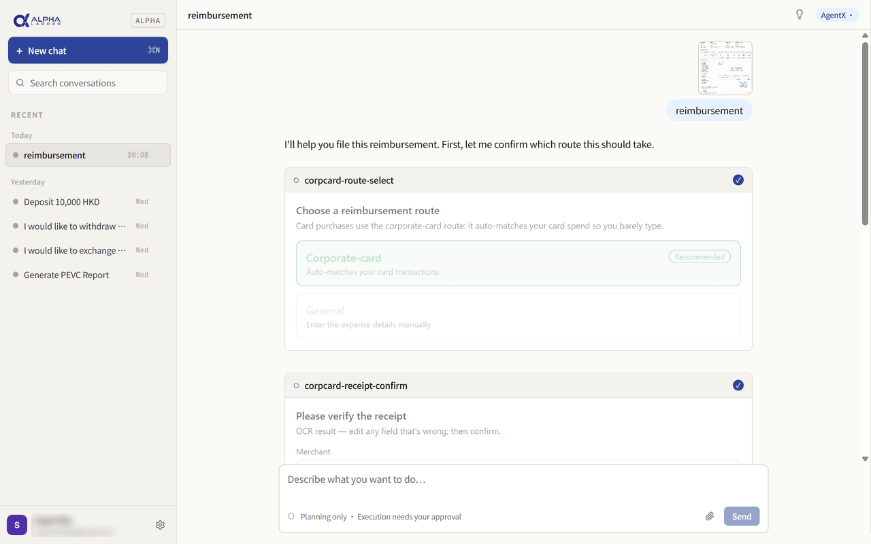Select the Corporate-card route option
This screenshot has height=544, width=871.
point(519,263)
